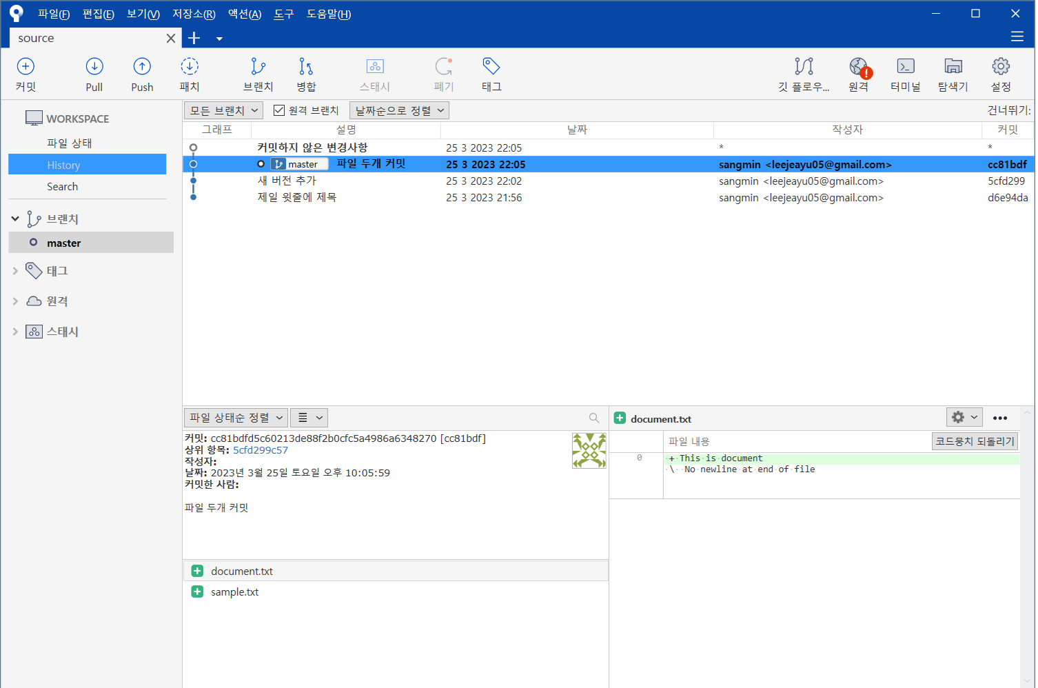Select 파일 상태 in the workspace sidebar
Image resolution: width=1038 pixels, height=688 pixels.
(x=69, y=143)
